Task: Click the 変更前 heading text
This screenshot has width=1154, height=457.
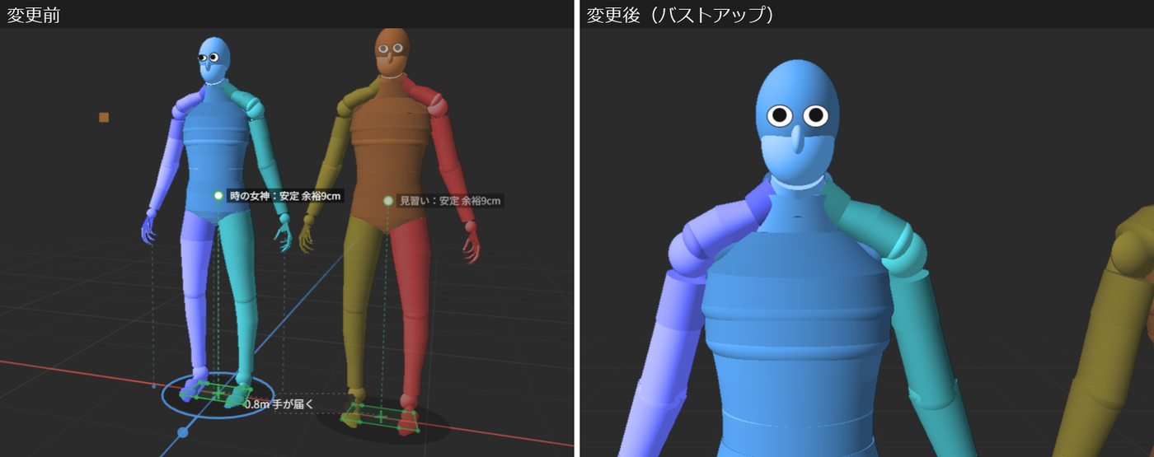Action: click(34, 15)
